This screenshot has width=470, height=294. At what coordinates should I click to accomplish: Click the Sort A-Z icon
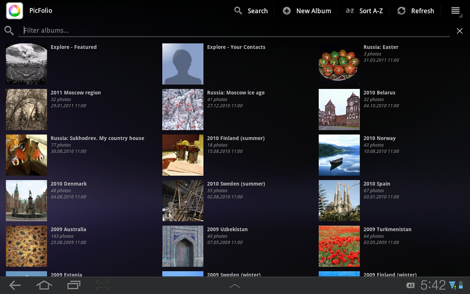pyautogui.click(x=350, y=11)
